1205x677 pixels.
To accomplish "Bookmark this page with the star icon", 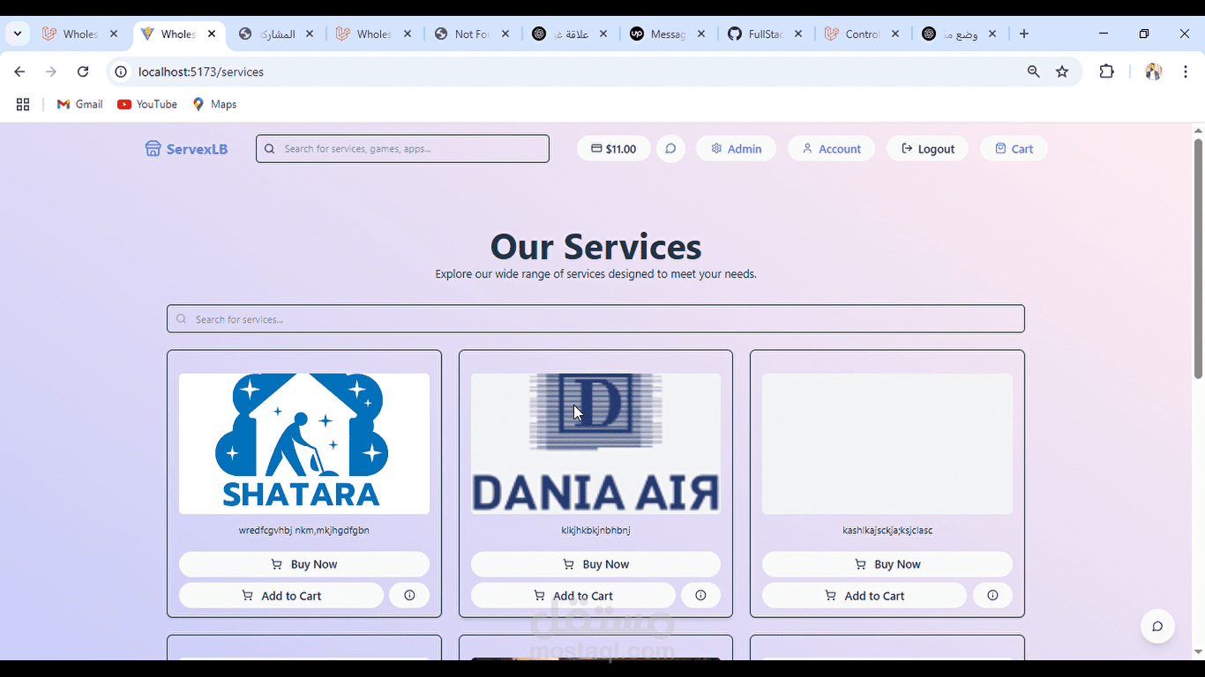I will click(x=1062, y=71).
